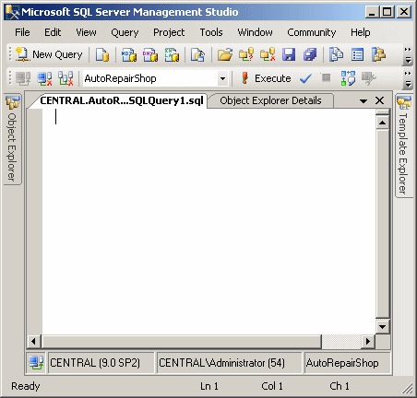Click the Ln 1 status indicator
Viewport: 417px width, 398px height.
[x=209, y=386]
